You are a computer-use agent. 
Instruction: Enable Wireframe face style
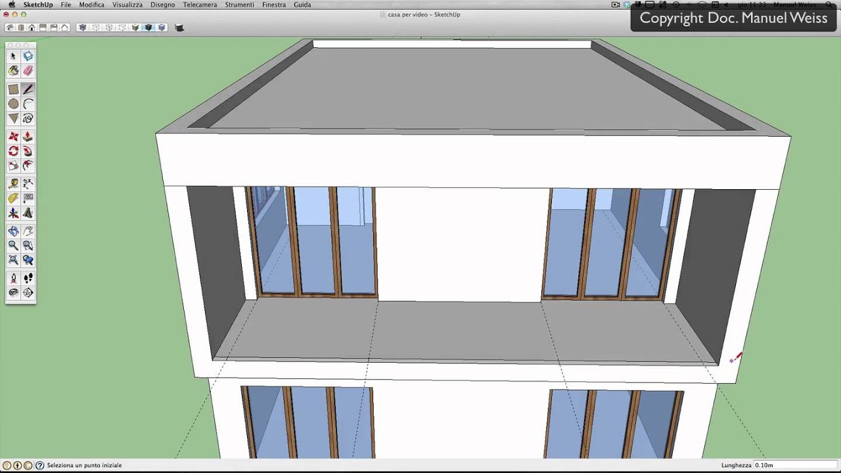(109, 28)
